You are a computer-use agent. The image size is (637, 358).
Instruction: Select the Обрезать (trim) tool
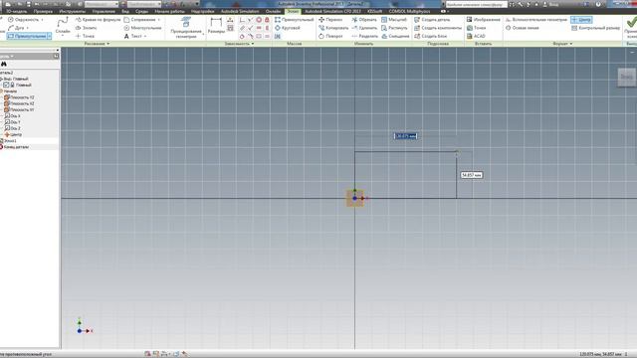click(x=364, y=20)
